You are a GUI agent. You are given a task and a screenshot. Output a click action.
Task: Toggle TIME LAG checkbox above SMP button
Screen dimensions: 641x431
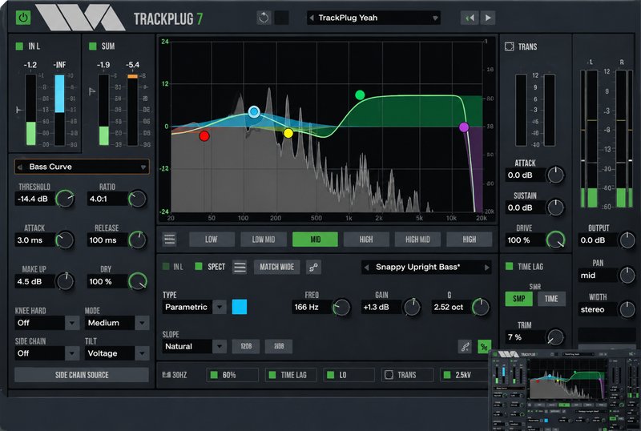(509, 266)
